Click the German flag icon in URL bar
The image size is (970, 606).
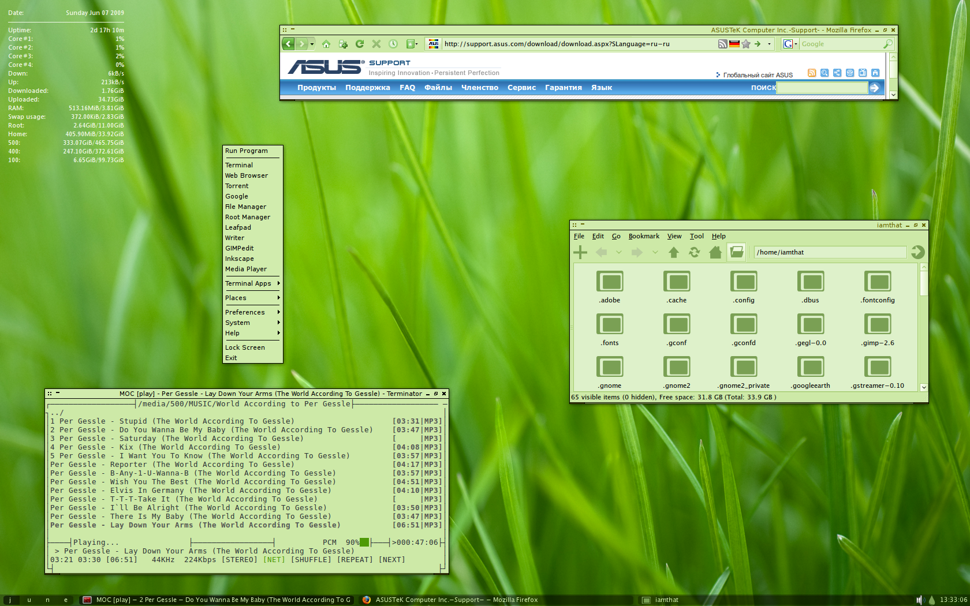click(734, 44)
